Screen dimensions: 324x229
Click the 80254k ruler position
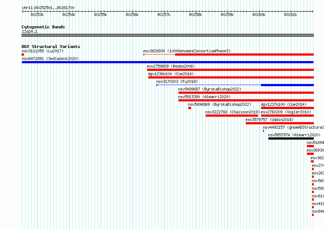pos(69,15)
